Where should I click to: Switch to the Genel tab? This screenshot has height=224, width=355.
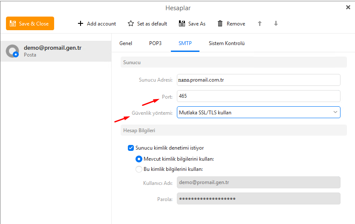[x=126, y=43]
